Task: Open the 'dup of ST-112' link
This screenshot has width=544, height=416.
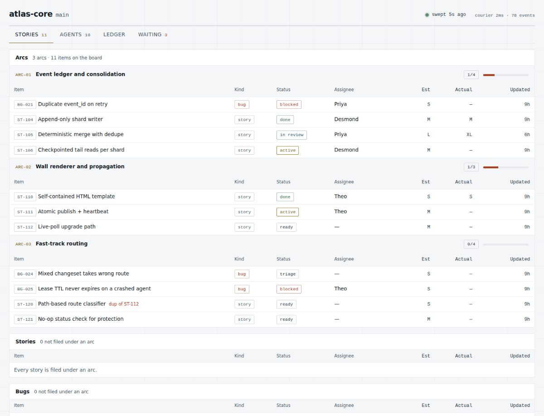Action: 124,304
